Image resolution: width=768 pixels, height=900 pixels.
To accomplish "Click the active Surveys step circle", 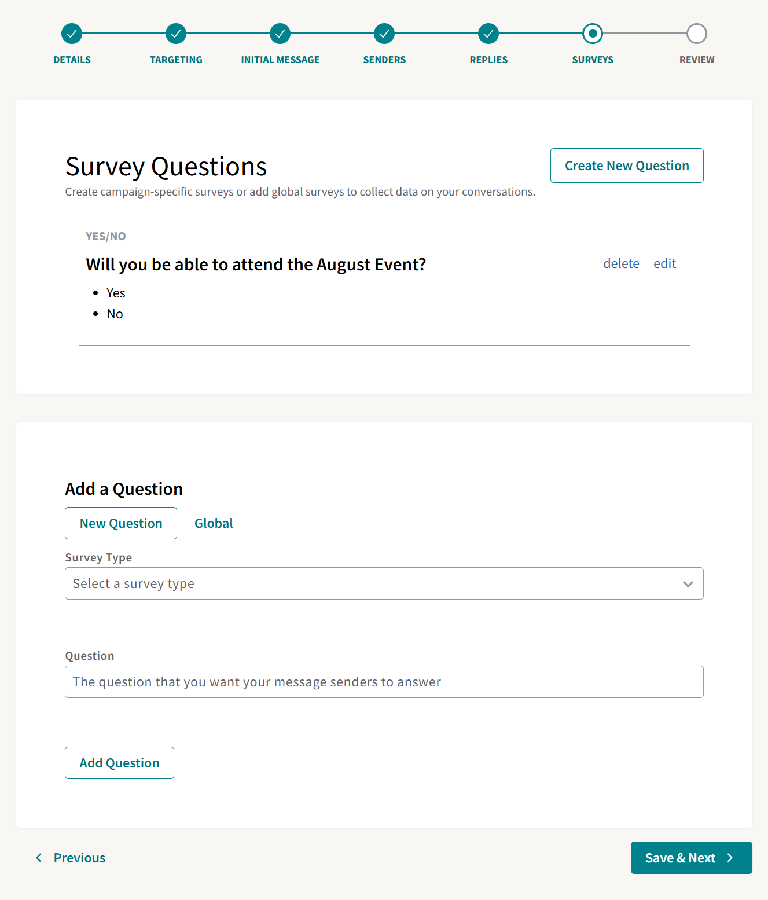I will (x=593, y=34).
